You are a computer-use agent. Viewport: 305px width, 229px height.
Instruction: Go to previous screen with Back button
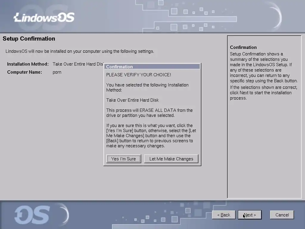click(224, 215)
